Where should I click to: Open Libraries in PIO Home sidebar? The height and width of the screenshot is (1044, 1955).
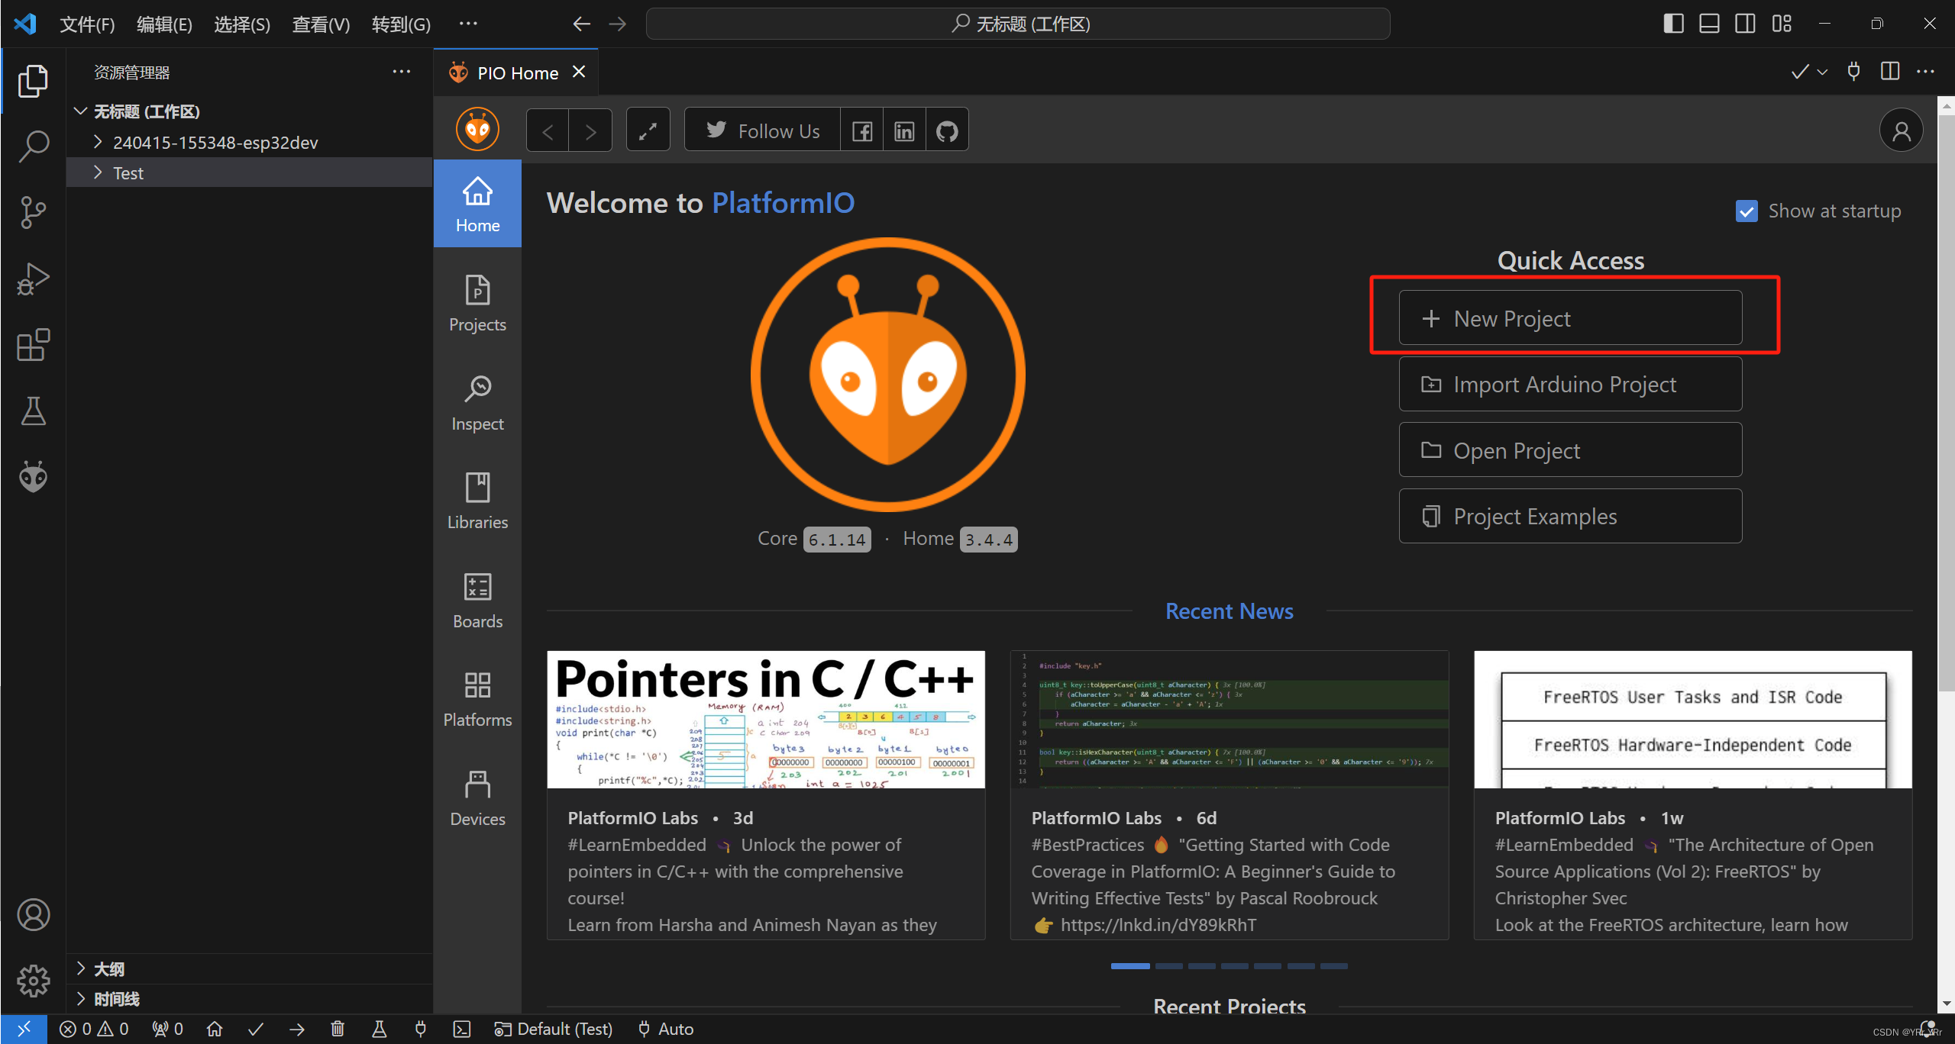coord(477,502)
